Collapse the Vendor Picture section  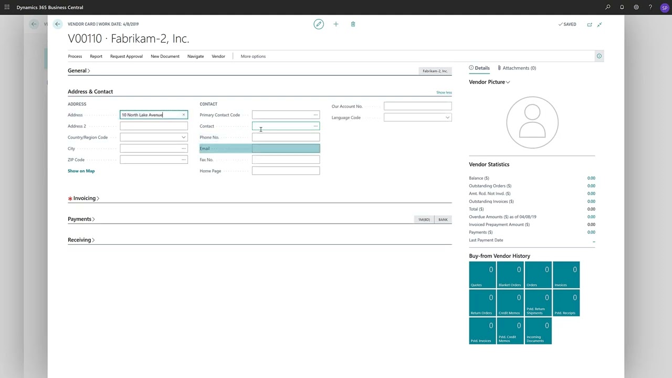click(489, 82)
